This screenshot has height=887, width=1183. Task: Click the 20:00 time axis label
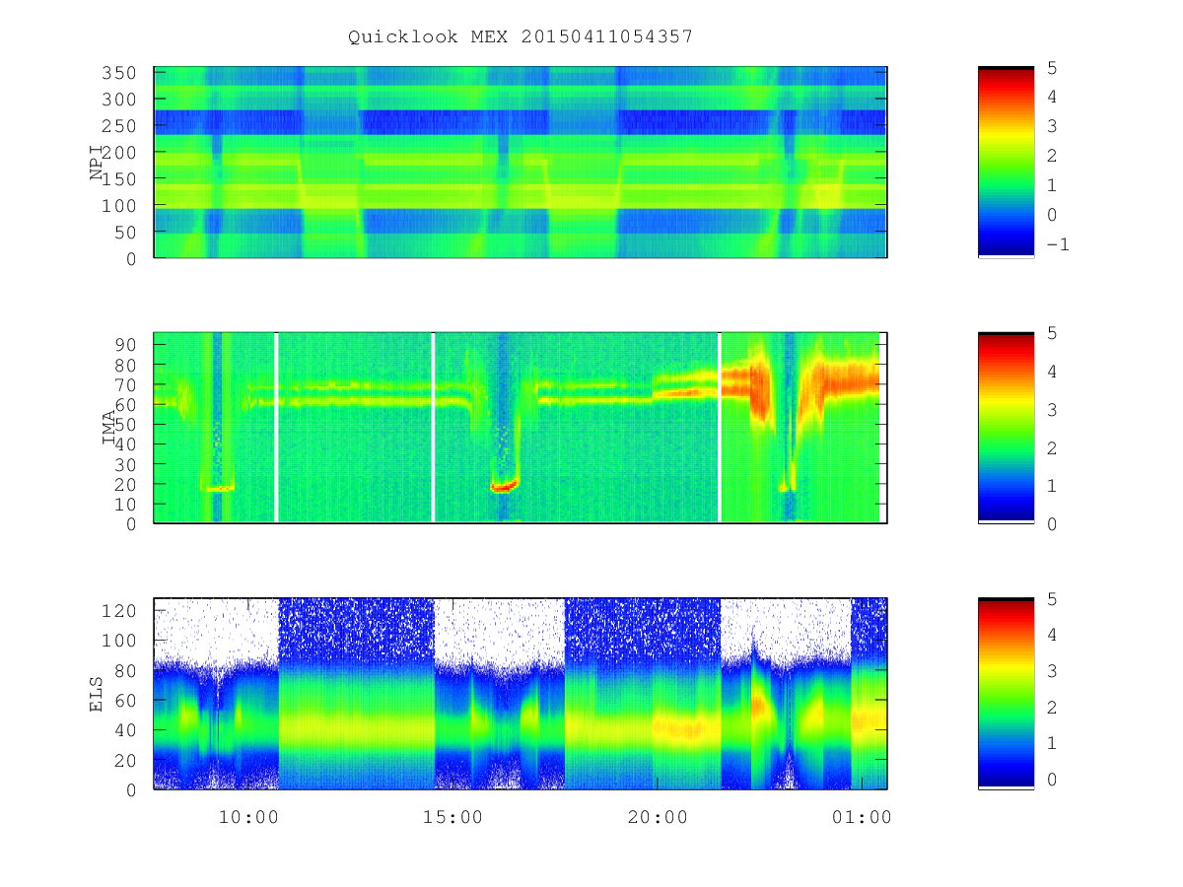(658, 817)
